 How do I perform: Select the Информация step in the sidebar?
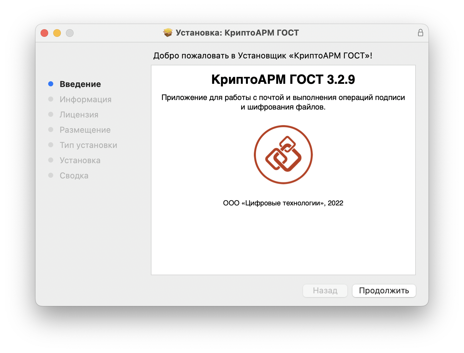point(86,99)
